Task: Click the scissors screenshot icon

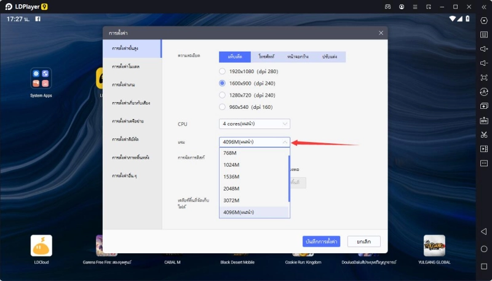Action: pyautogui.click(x=484, y=135)
